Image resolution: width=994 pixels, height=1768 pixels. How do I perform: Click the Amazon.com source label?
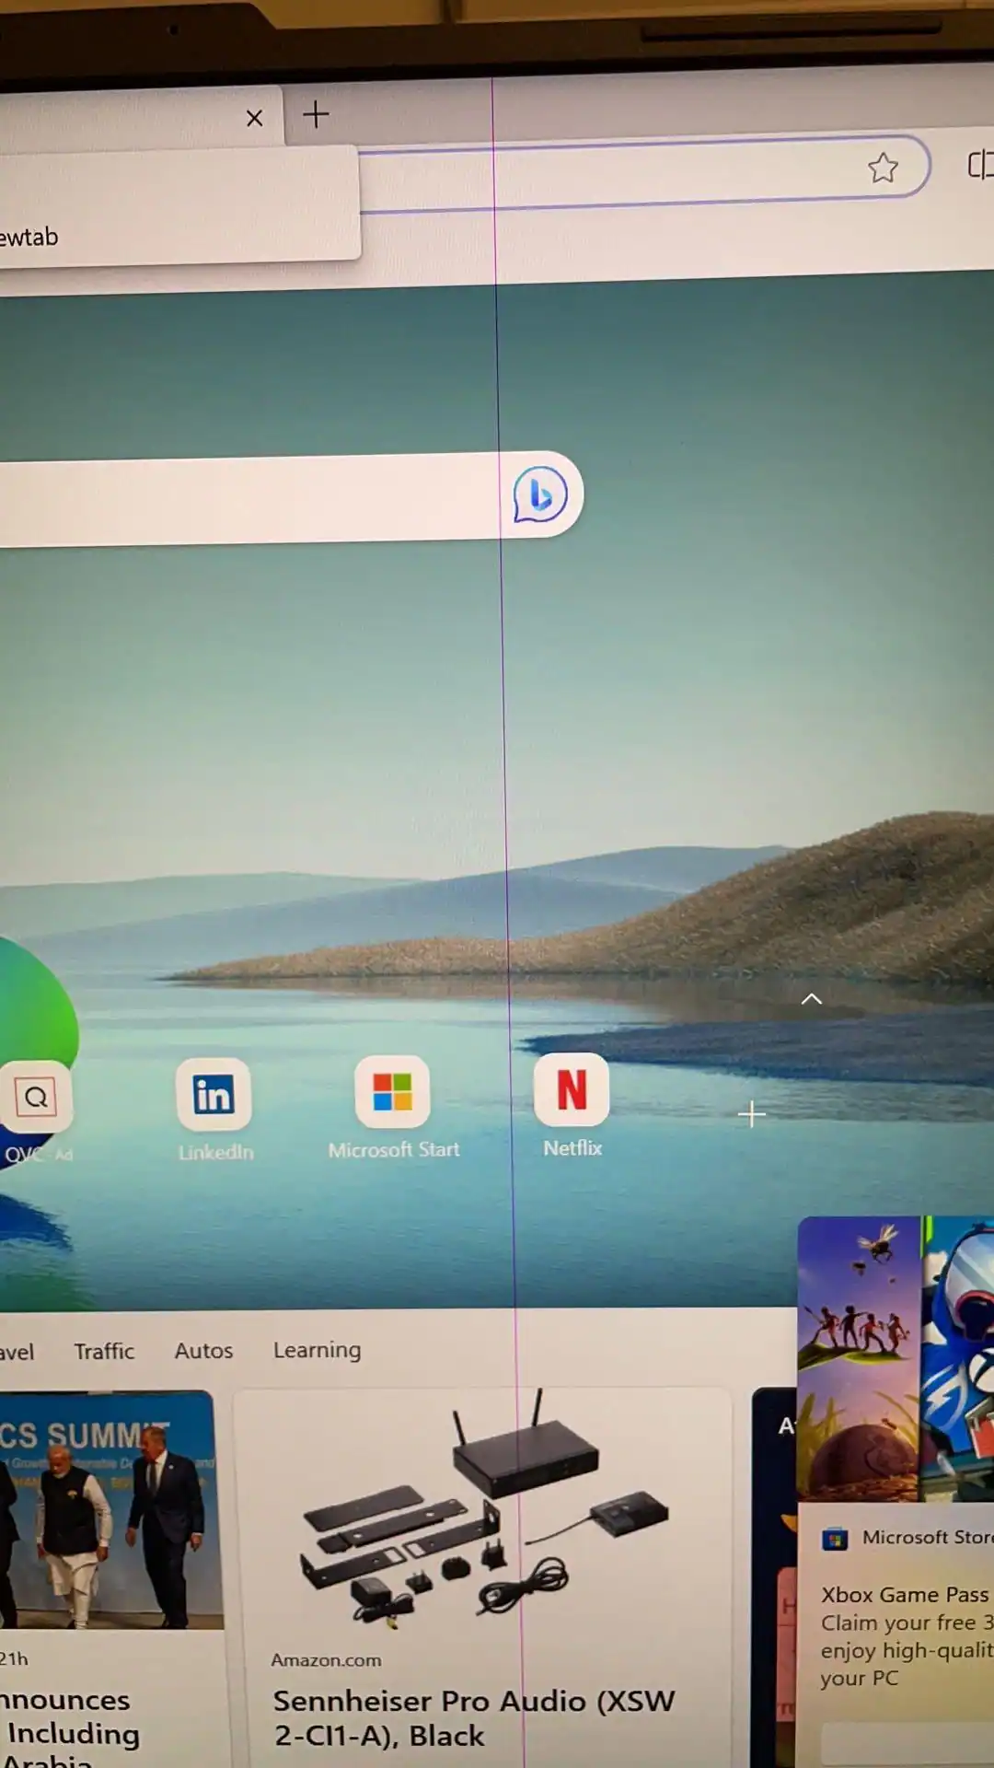326,1660
